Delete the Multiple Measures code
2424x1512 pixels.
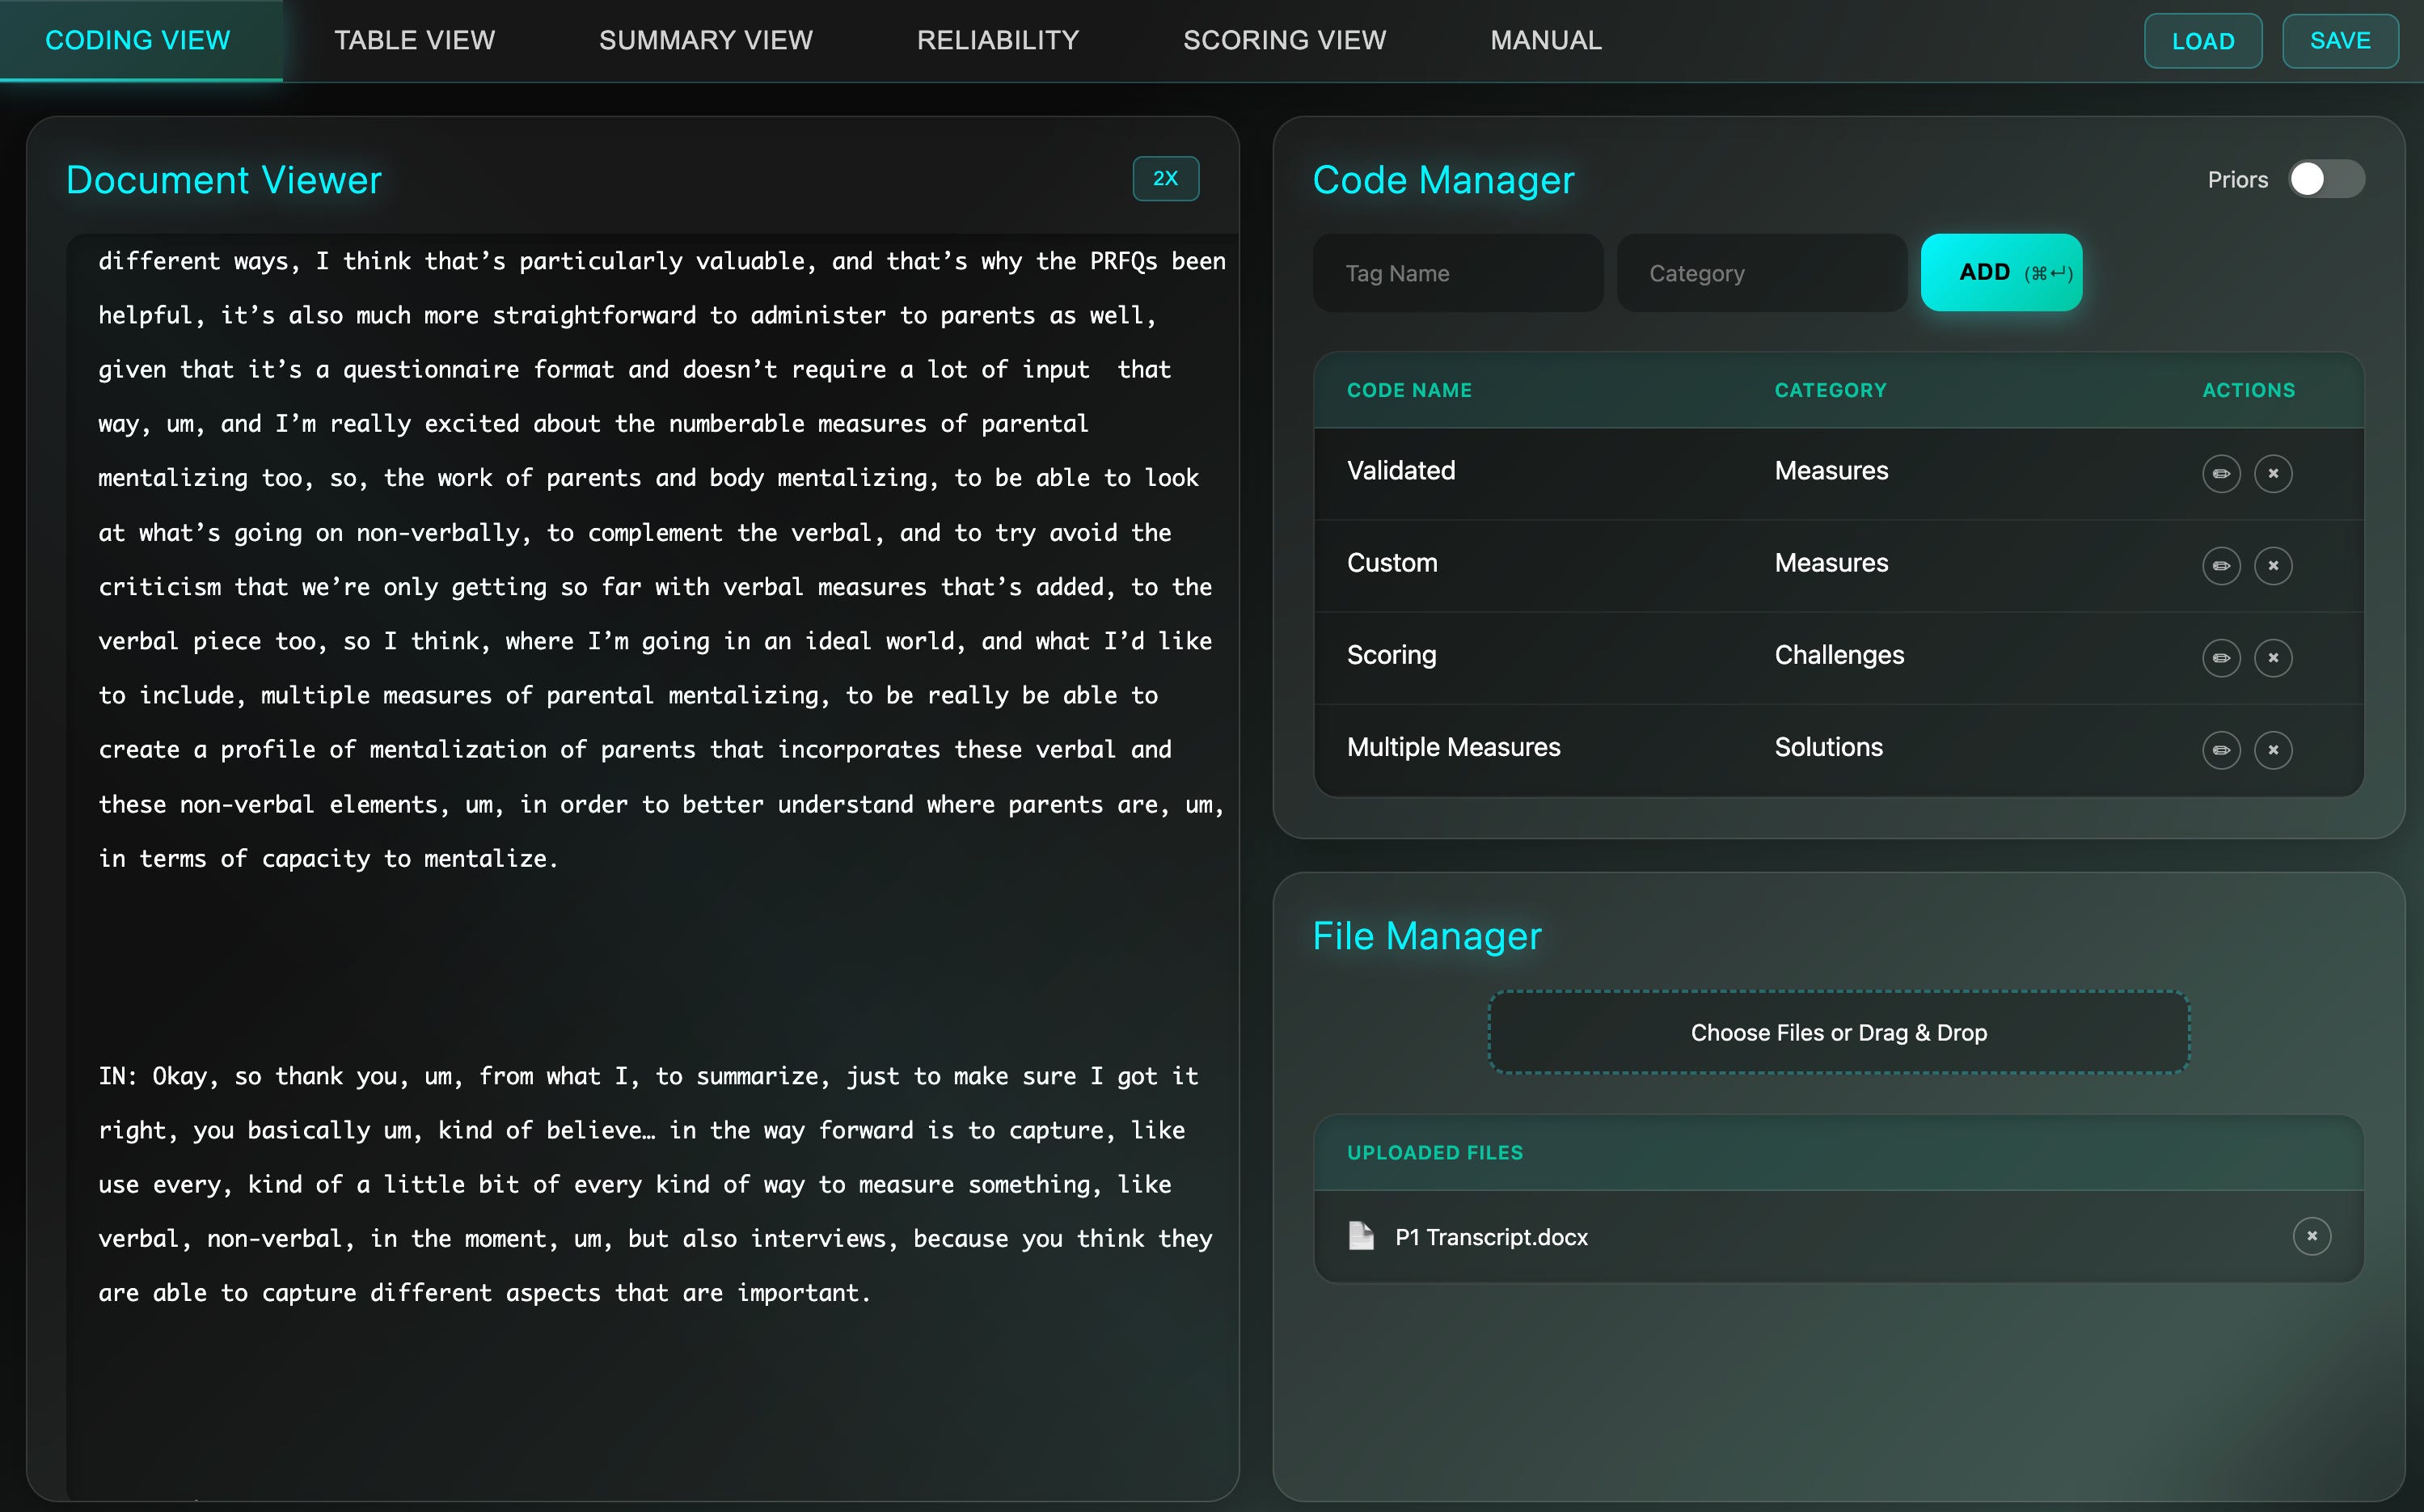2272,750
